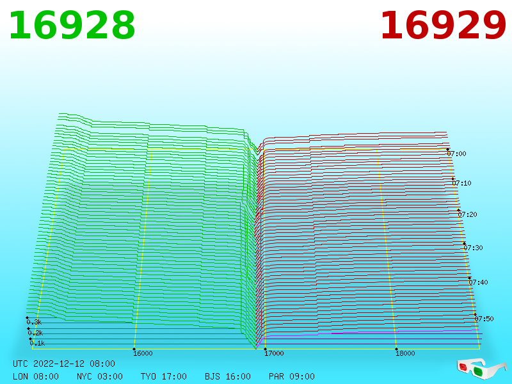Select the 07:30 time axis marker
512x384 pixels.
tap(473, 248)
